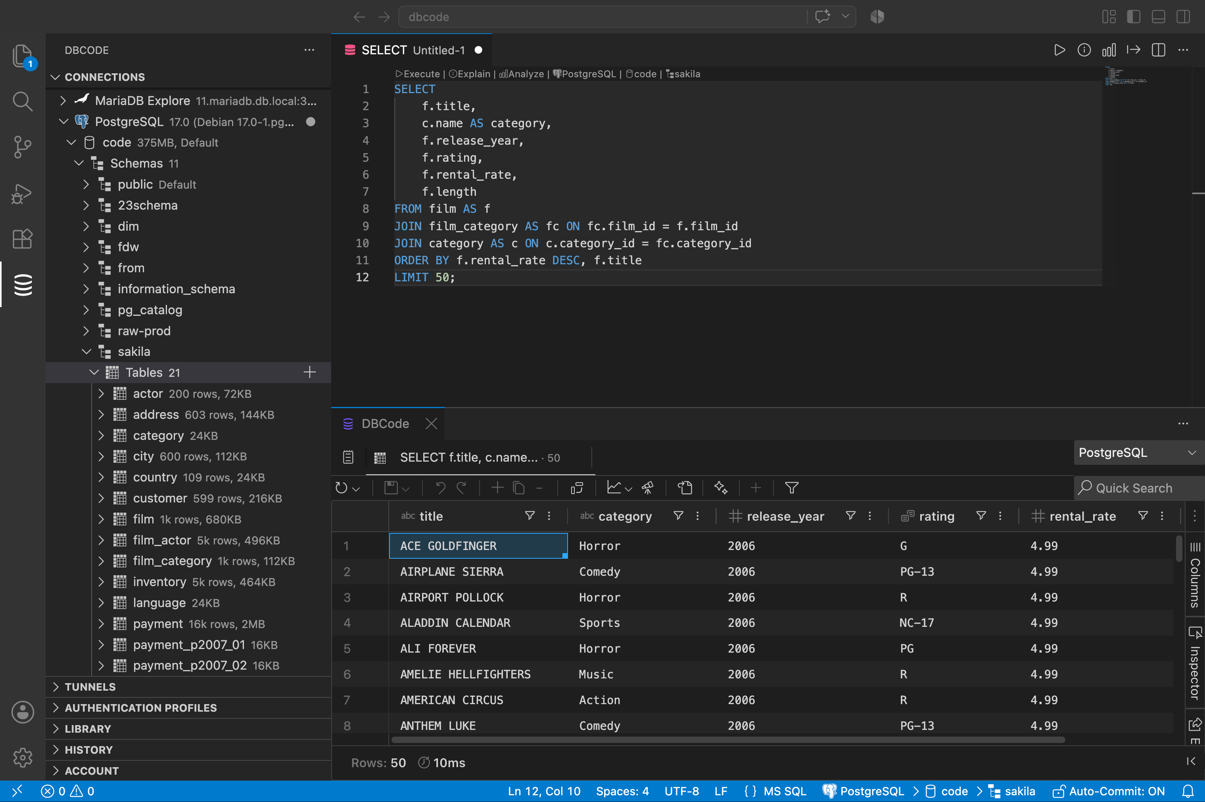Open the Accounts menu icon
This screenshot has width=1205, height=802.
point(23,712)
